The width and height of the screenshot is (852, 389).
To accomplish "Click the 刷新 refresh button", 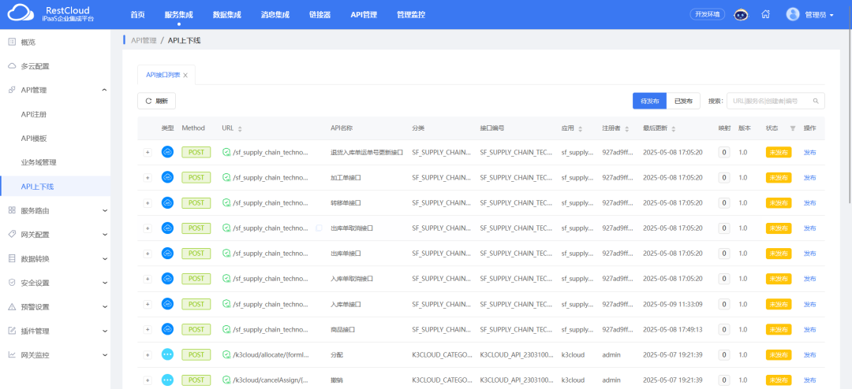I will click(156, 101).
